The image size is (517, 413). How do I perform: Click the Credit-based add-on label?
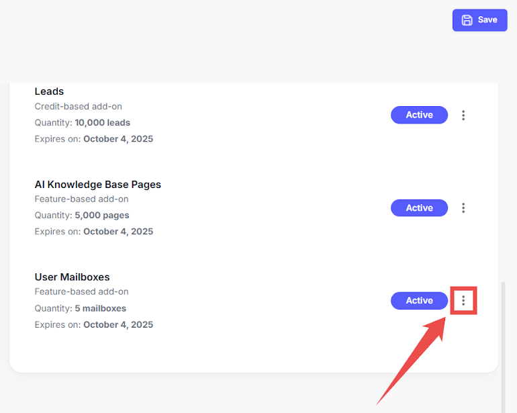coord(78,107)
